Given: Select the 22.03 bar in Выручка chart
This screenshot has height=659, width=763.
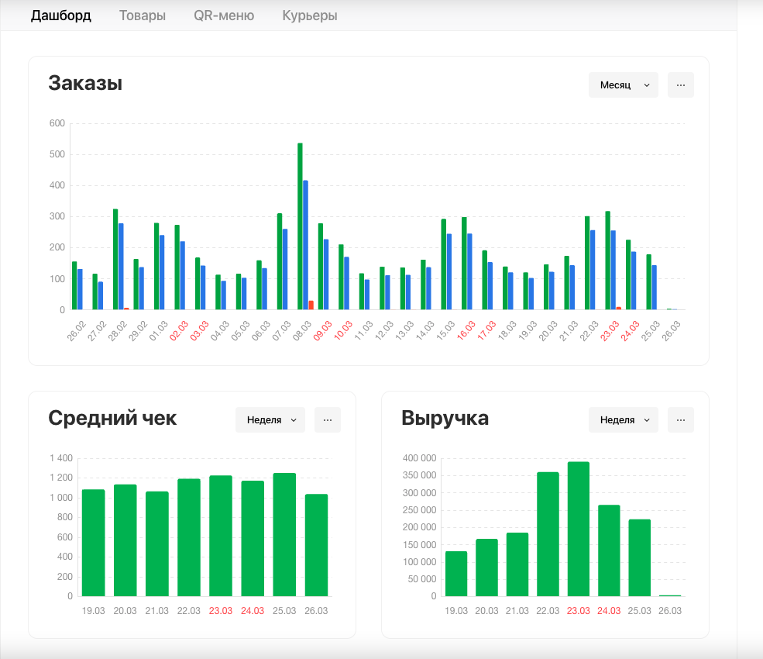Looking at the screenshot, I should click(548, 534).
